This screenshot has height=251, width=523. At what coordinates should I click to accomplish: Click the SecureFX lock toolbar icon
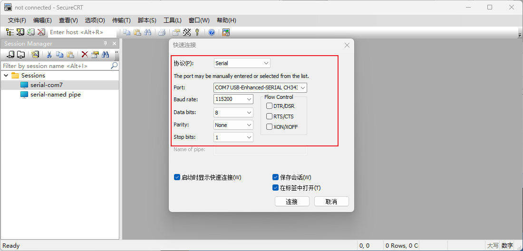click(x=226, y=32)
